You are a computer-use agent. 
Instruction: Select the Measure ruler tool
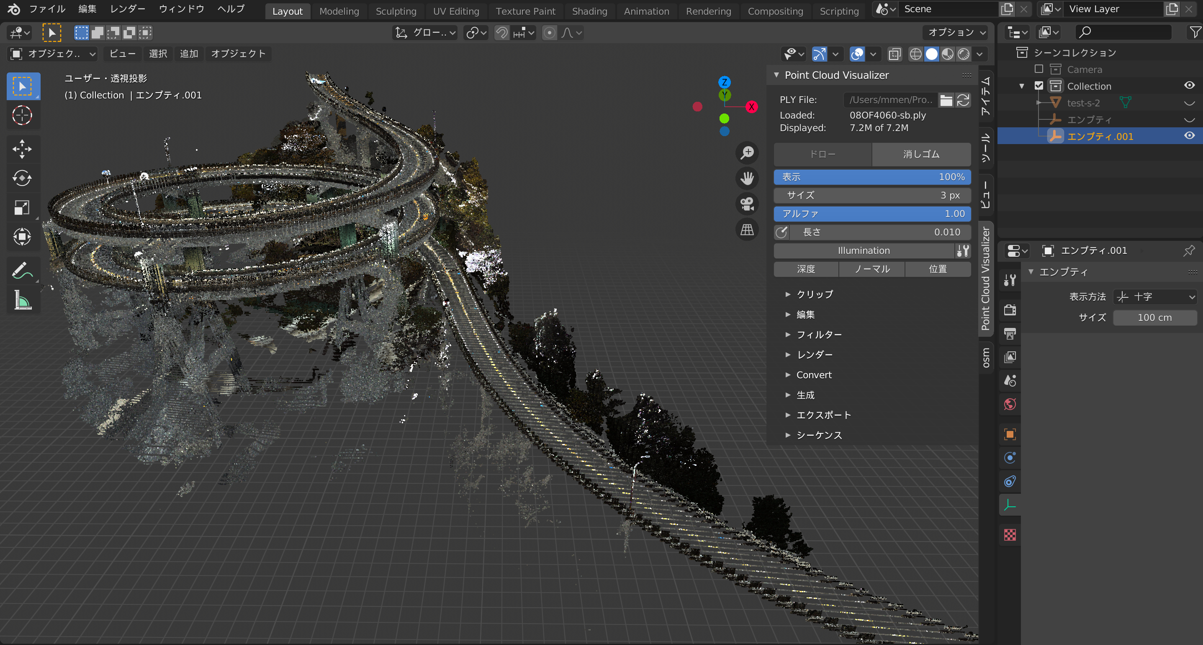pos(22,300)
